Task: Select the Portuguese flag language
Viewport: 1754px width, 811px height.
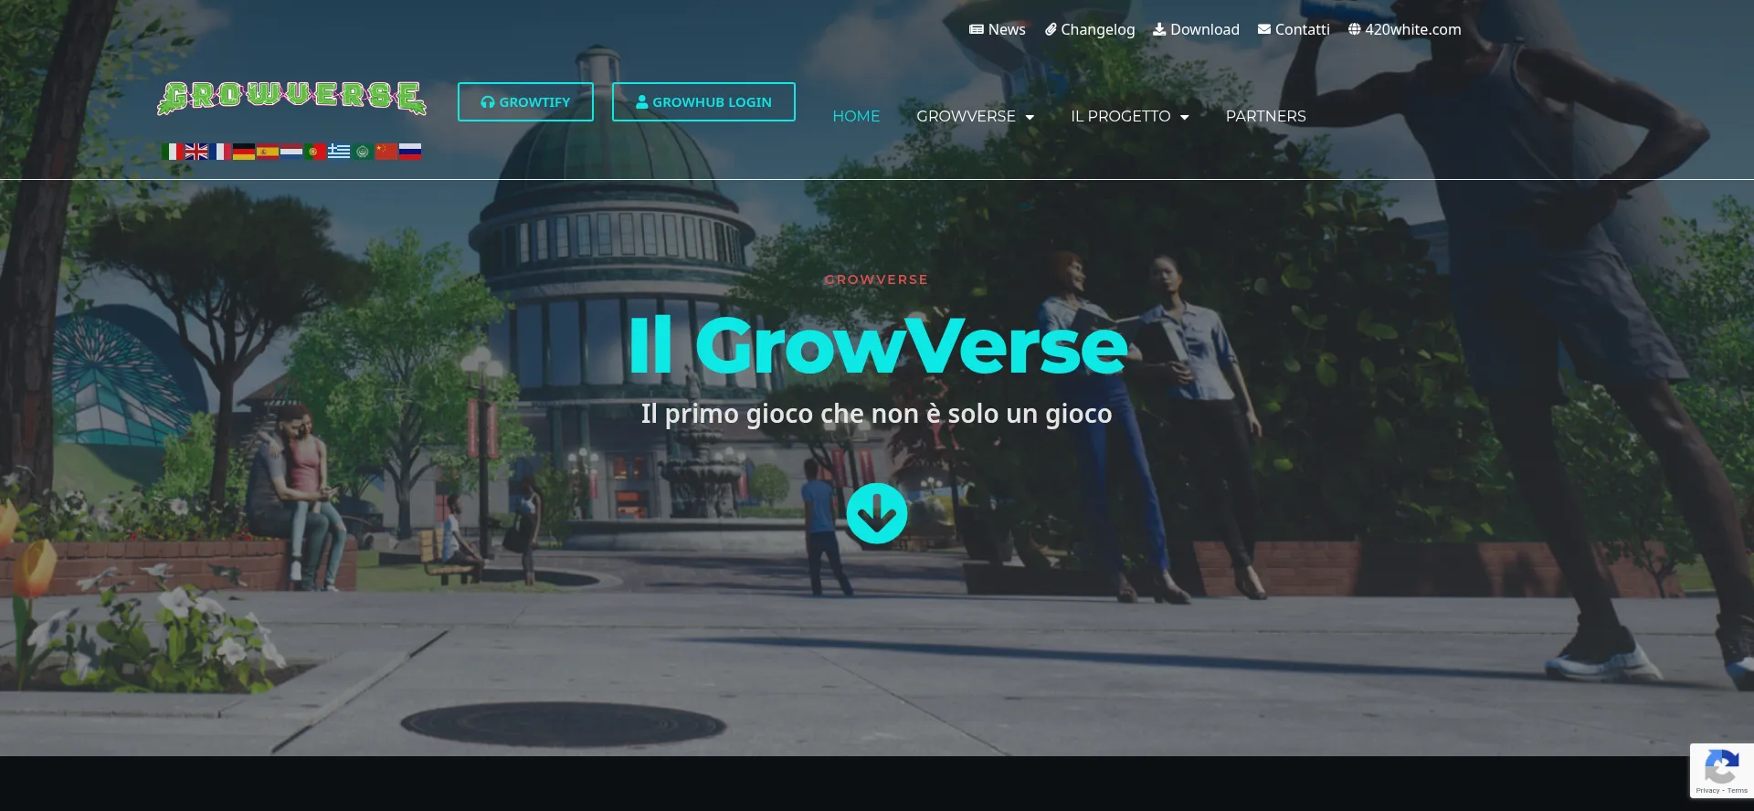Action: (x=315, y=152)
